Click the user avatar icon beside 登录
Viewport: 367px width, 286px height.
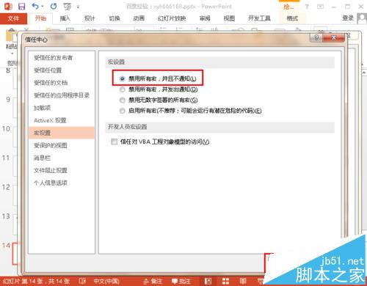(362, 18)
